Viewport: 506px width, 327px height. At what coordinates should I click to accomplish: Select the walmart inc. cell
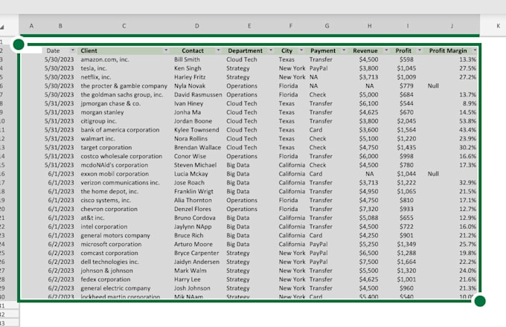[x=97, y=138]
